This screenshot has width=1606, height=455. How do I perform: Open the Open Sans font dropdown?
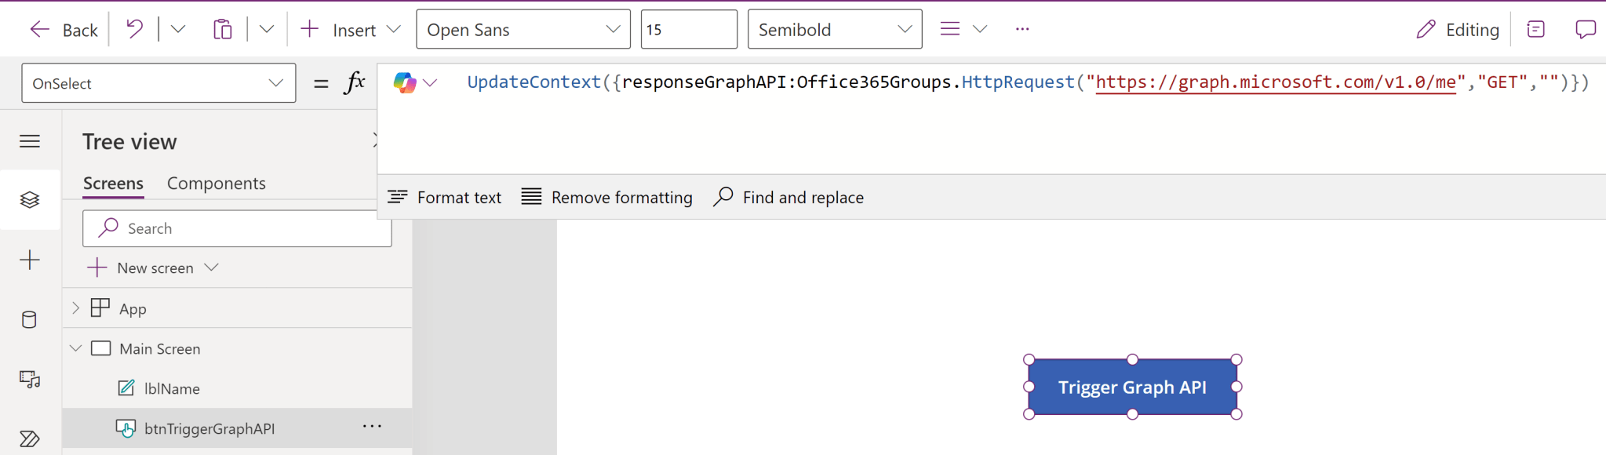[x=523, y=30]
